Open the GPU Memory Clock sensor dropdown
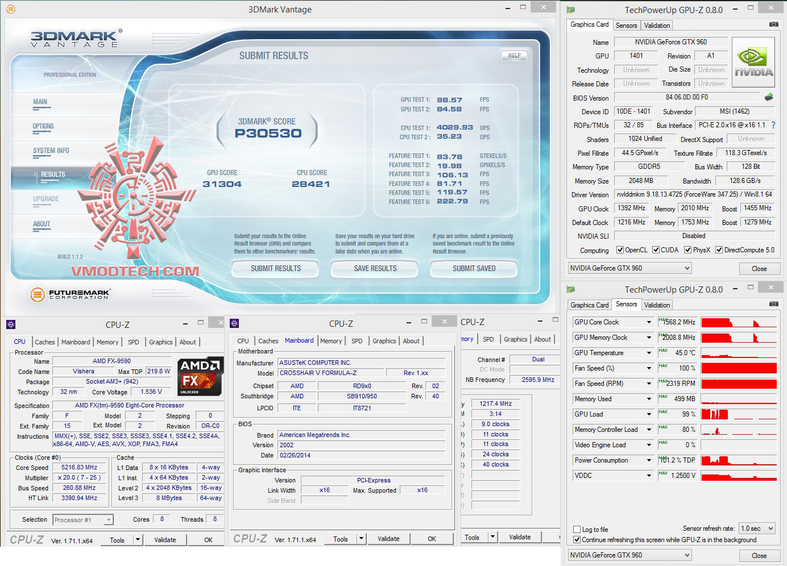The width and height of the screenshot is (787, 566). click(x=649, y=338)
